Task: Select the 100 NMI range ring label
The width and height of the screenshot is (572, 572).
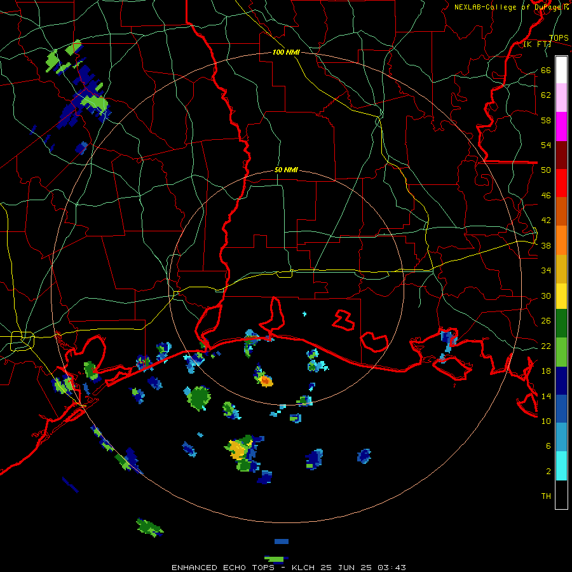Action: coord(287,52)
